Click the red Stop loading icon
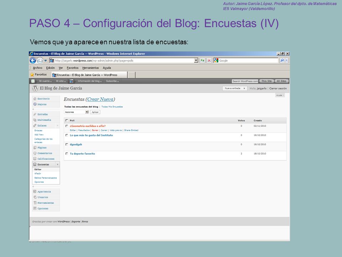The image size is (342, 257). (209, 61)
